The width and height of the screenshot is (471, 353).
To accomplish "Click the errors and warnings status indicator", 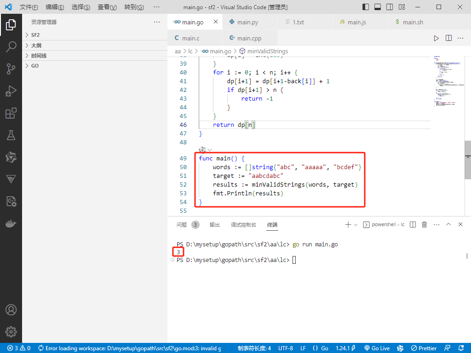I will click(19, 348).
